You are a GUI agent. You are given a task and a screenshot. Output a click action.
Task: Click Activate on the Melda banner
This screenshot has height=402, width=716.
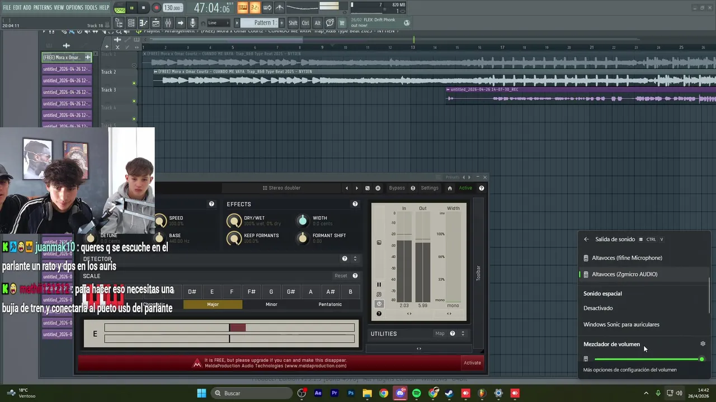click(472, 363)
